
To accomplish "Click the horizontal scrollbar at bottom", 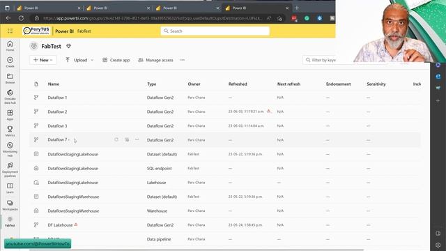I will [197, 250].
